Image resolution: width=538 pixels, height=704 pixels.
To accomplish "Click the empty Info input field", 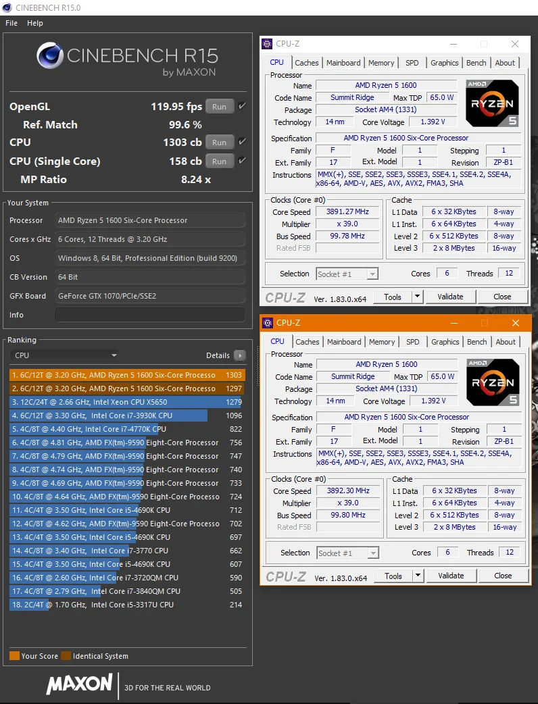I will point(150,315).
